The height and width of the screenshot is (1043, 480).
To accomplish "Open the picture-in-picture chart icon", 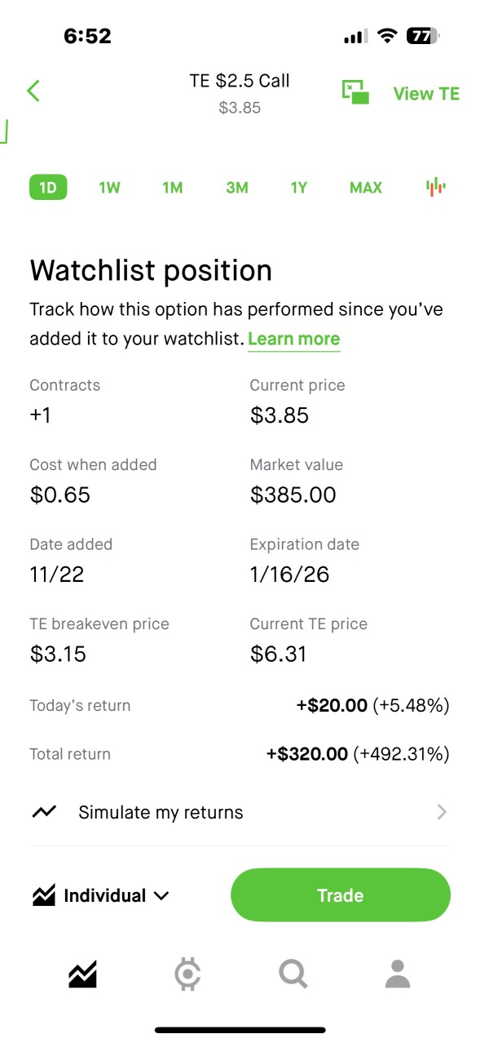I will [x=355, y=92].
